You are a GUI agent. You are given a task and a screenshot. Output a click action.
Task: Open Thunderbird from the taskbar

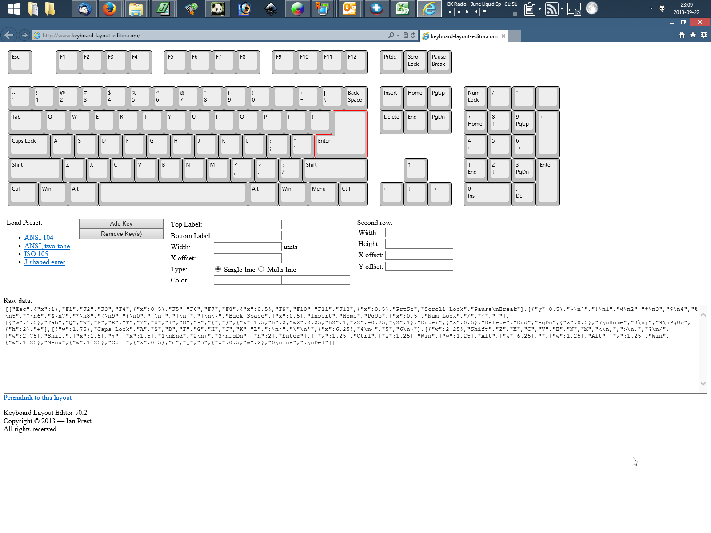coord(84,9)
